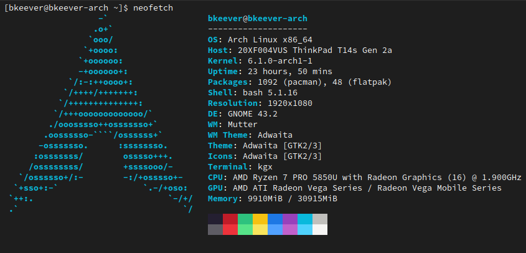Click the pale yellow swatch in bottom color row
Image resolution: width=526 pixels, height=253 pixels.
pyautogui.click(x=260, y=230)
